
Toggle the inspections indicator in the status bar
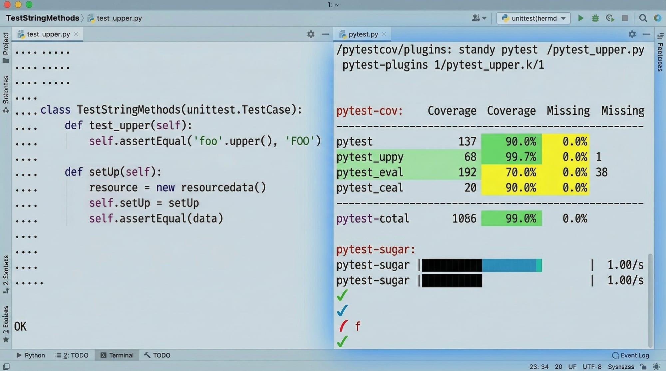click(656, 366)
